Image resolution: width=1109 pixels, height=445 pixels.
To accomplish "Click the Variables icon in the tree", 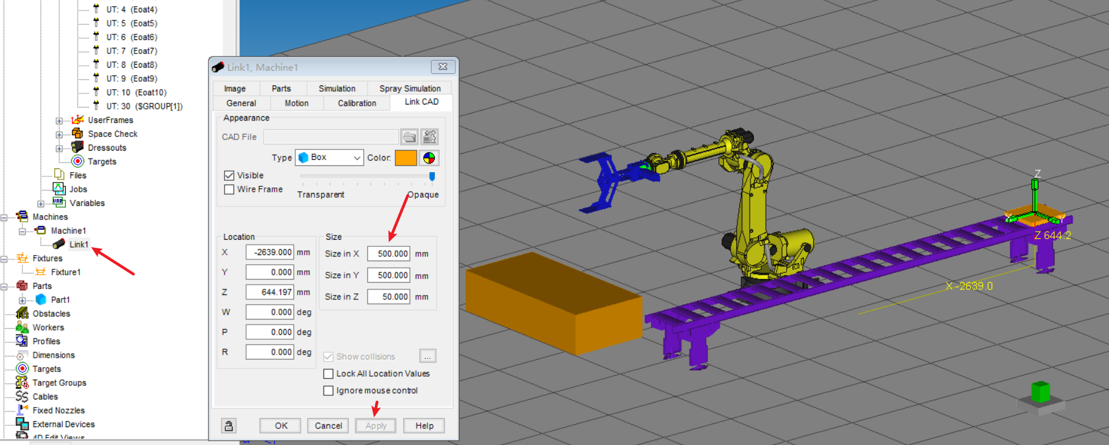I will pyautogui.click(x=59, y=202).
